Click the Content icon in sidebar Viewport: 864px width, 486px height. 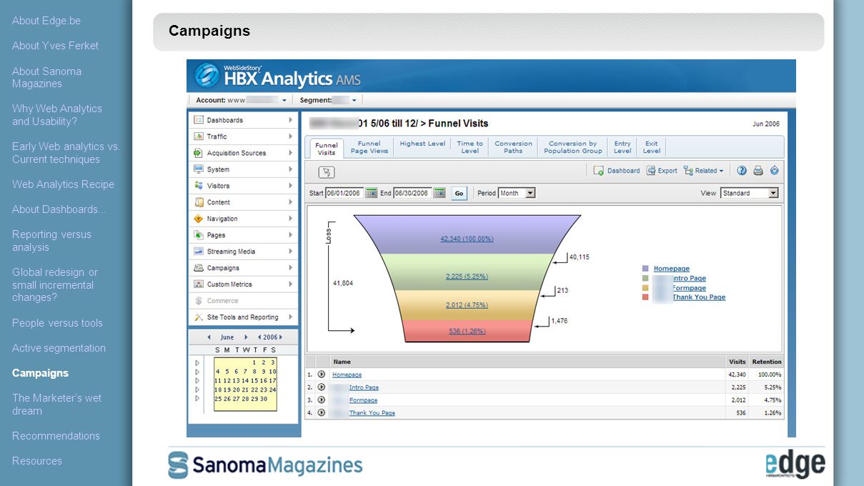199,202
